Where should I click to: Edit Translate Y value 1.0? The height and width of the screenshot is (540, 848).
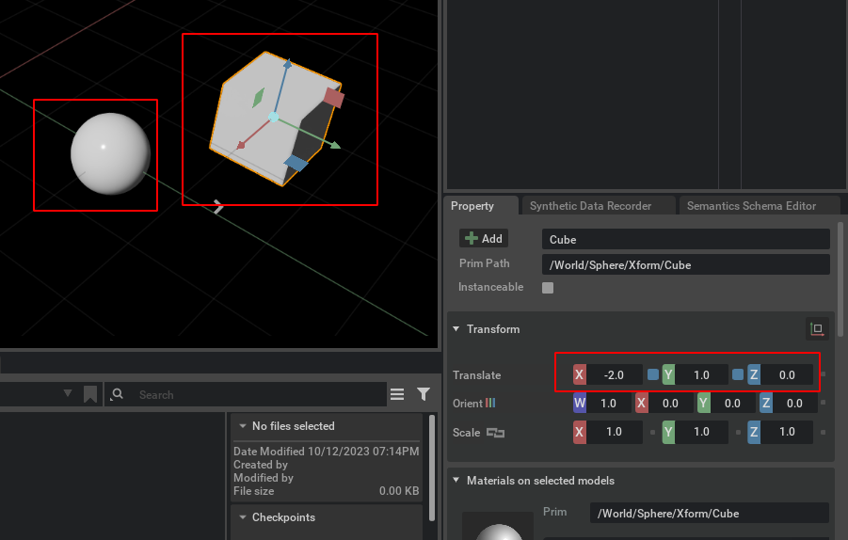click(x=701, y=374)
